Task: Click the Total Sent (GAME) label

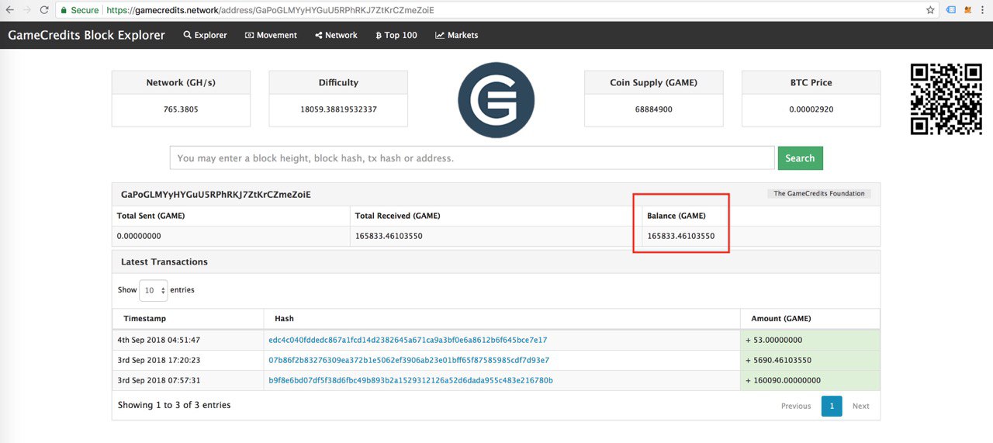Action: [x=151, y=216]
